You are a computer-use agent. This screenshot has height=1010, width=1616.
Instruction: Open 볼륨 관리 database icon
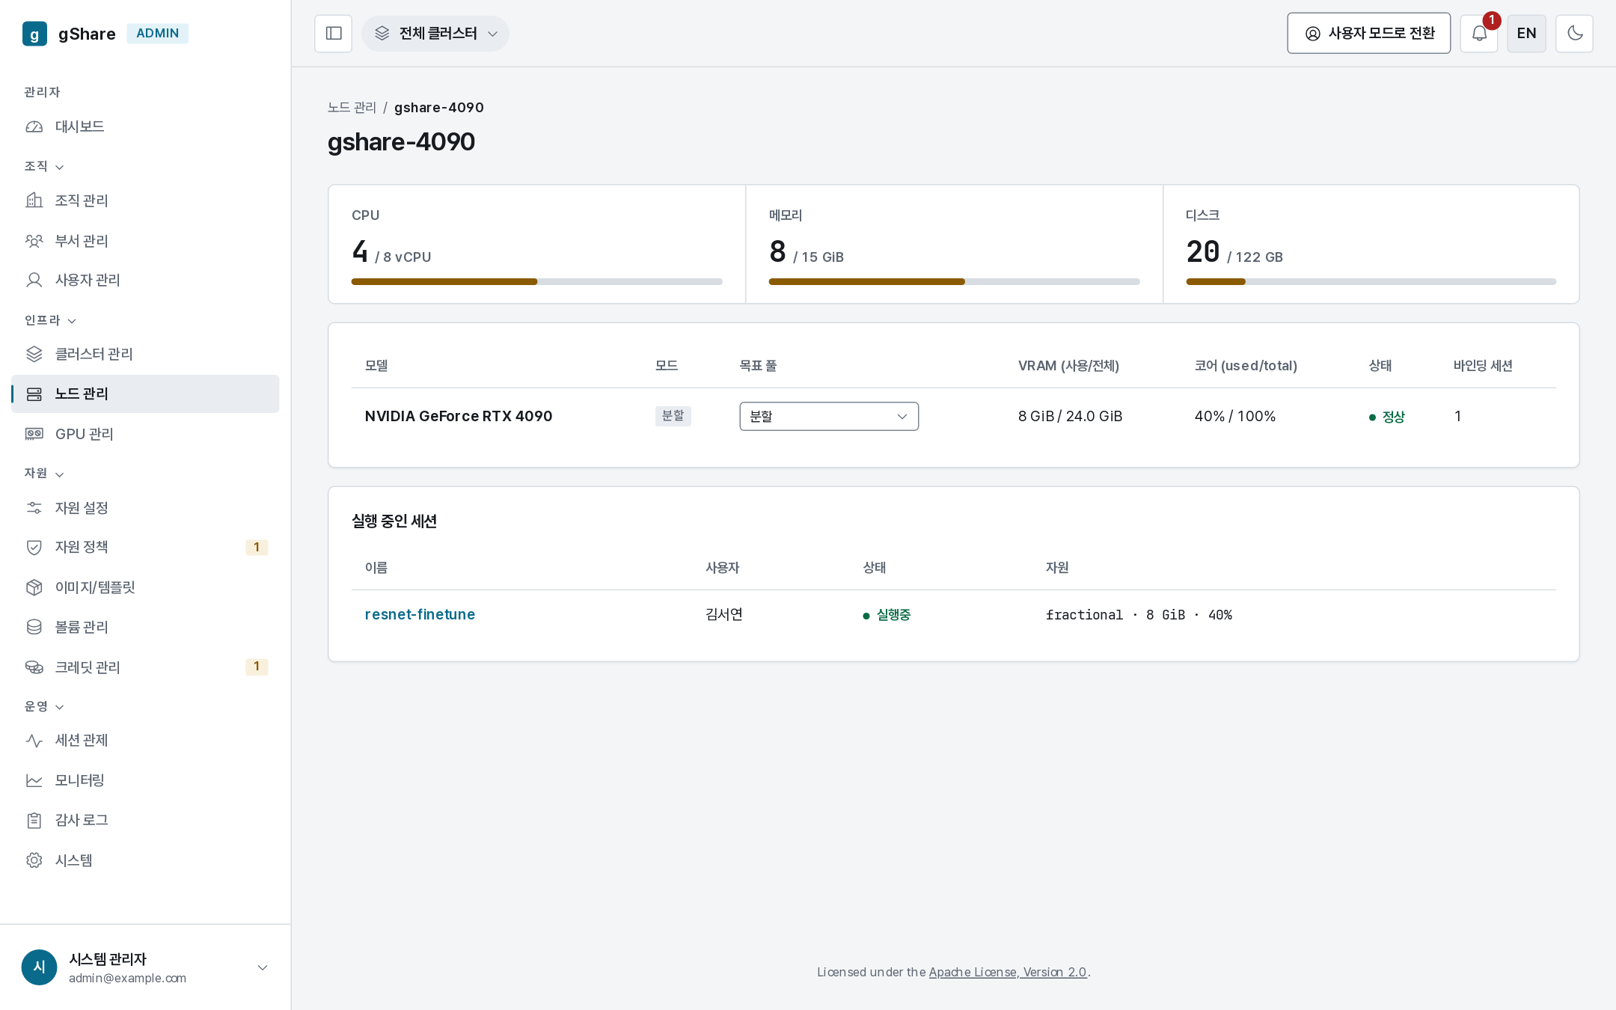point(34,627)
